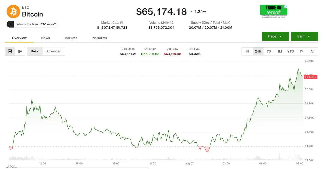
Task: Switch to line chart view icon
Action: [10, 51]
